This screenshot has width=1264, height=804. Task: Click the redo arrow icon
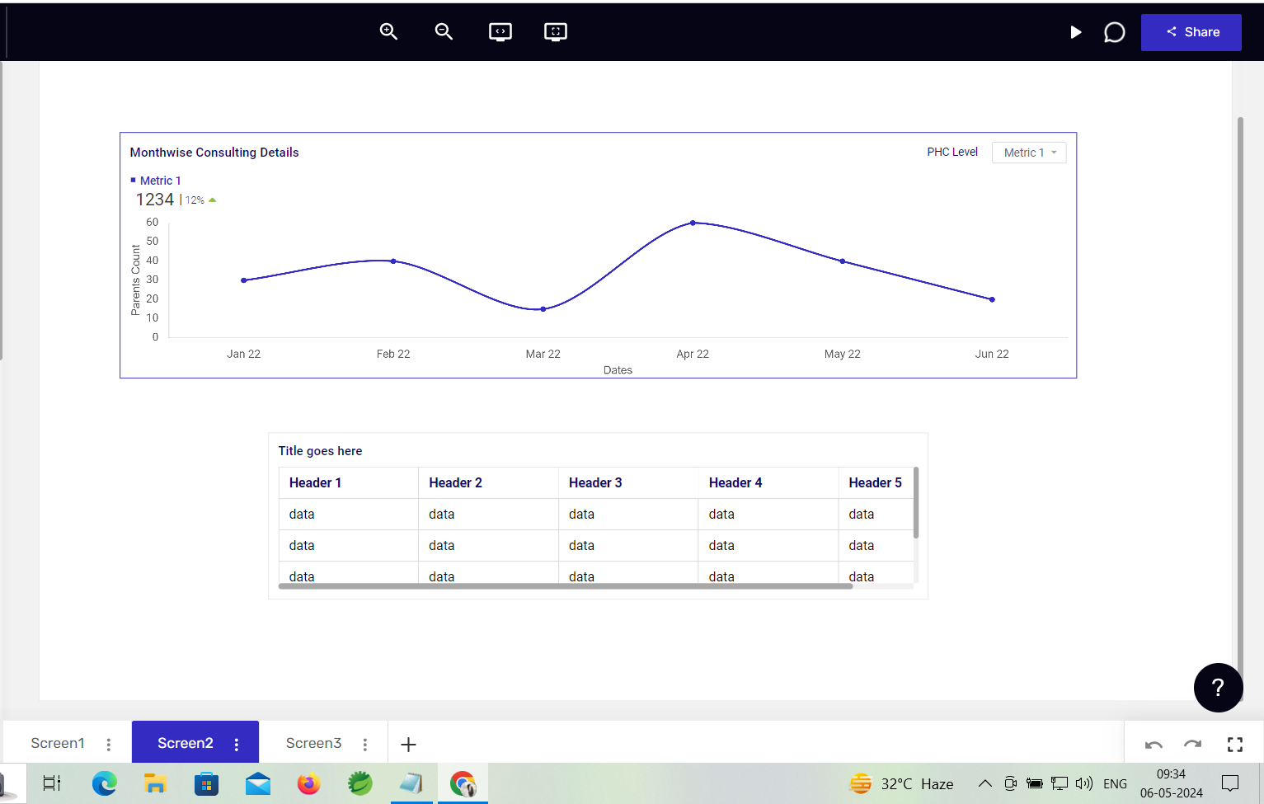[1192, 745]
